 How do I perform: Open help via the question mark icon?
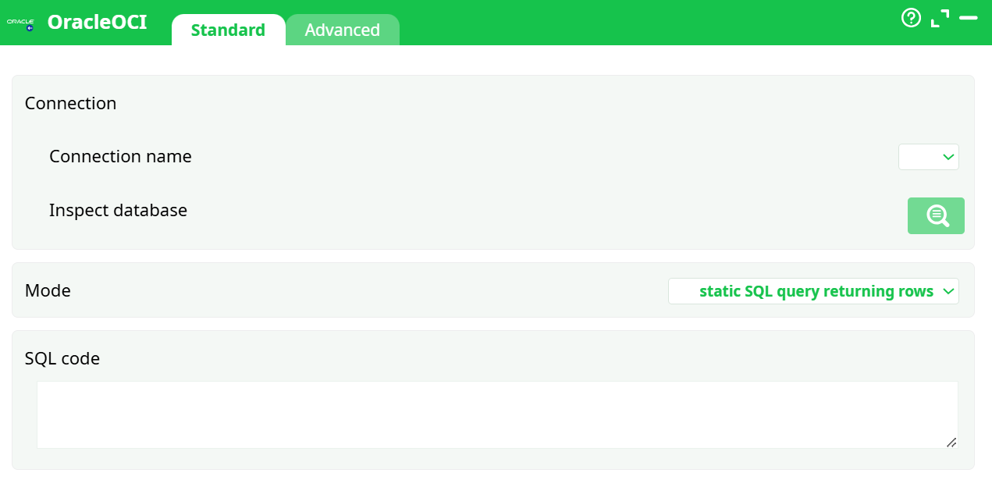point(911,17)
